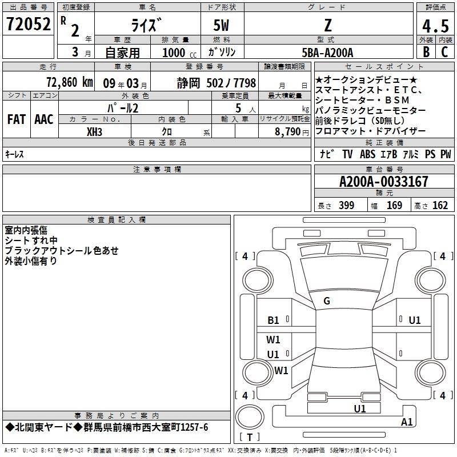Click the 09年03月 inspection date
Image resolution: width=457 pixels, height=457 pixels.
click(x=125, y=83)
